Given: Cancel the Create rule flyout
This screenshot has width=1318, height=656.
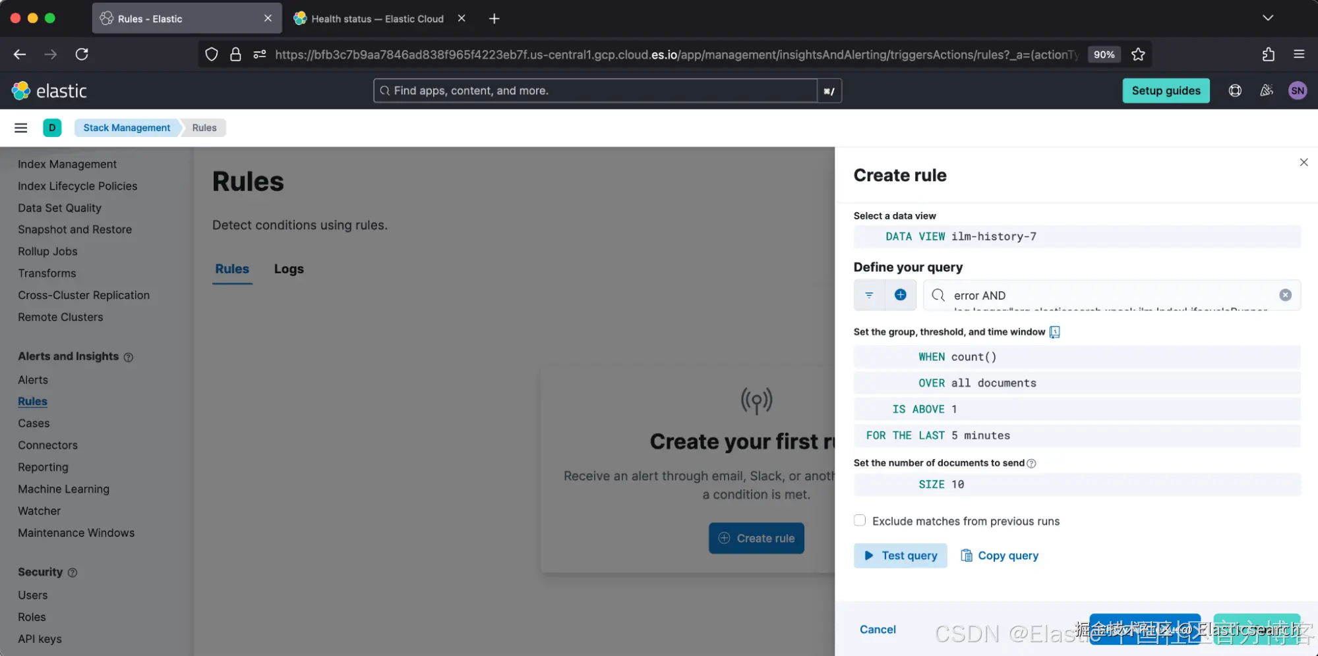Looking at the screenshot, I should pos(878,630).
